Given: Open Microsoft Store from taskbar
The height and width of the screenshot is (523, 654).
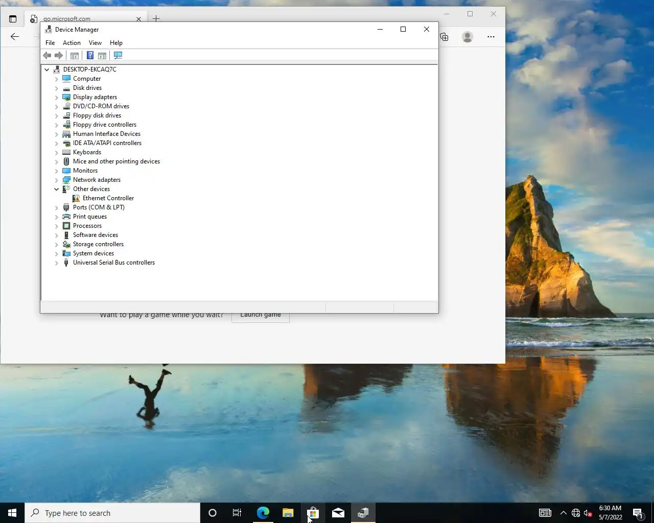Looking at the screenshot, I should tap(313, 513).
